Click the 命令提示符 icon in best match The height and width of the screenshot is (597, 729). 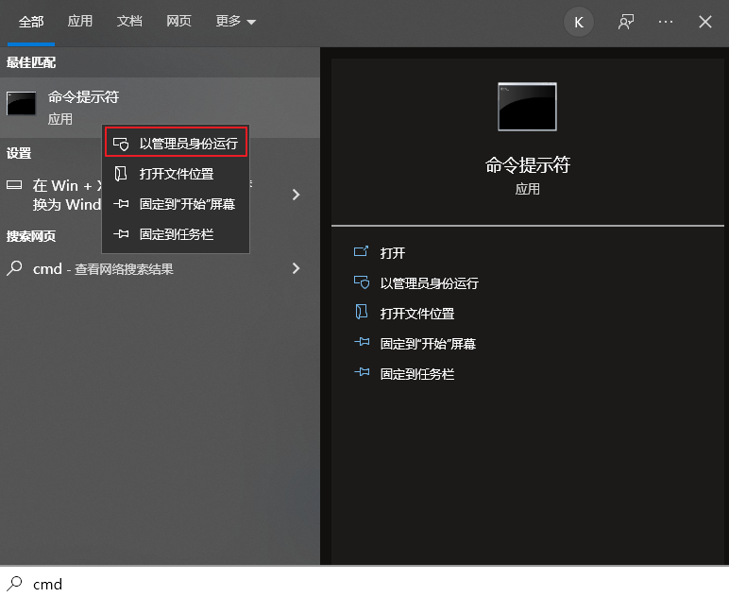pyautogui.click(x=21, y=103)
